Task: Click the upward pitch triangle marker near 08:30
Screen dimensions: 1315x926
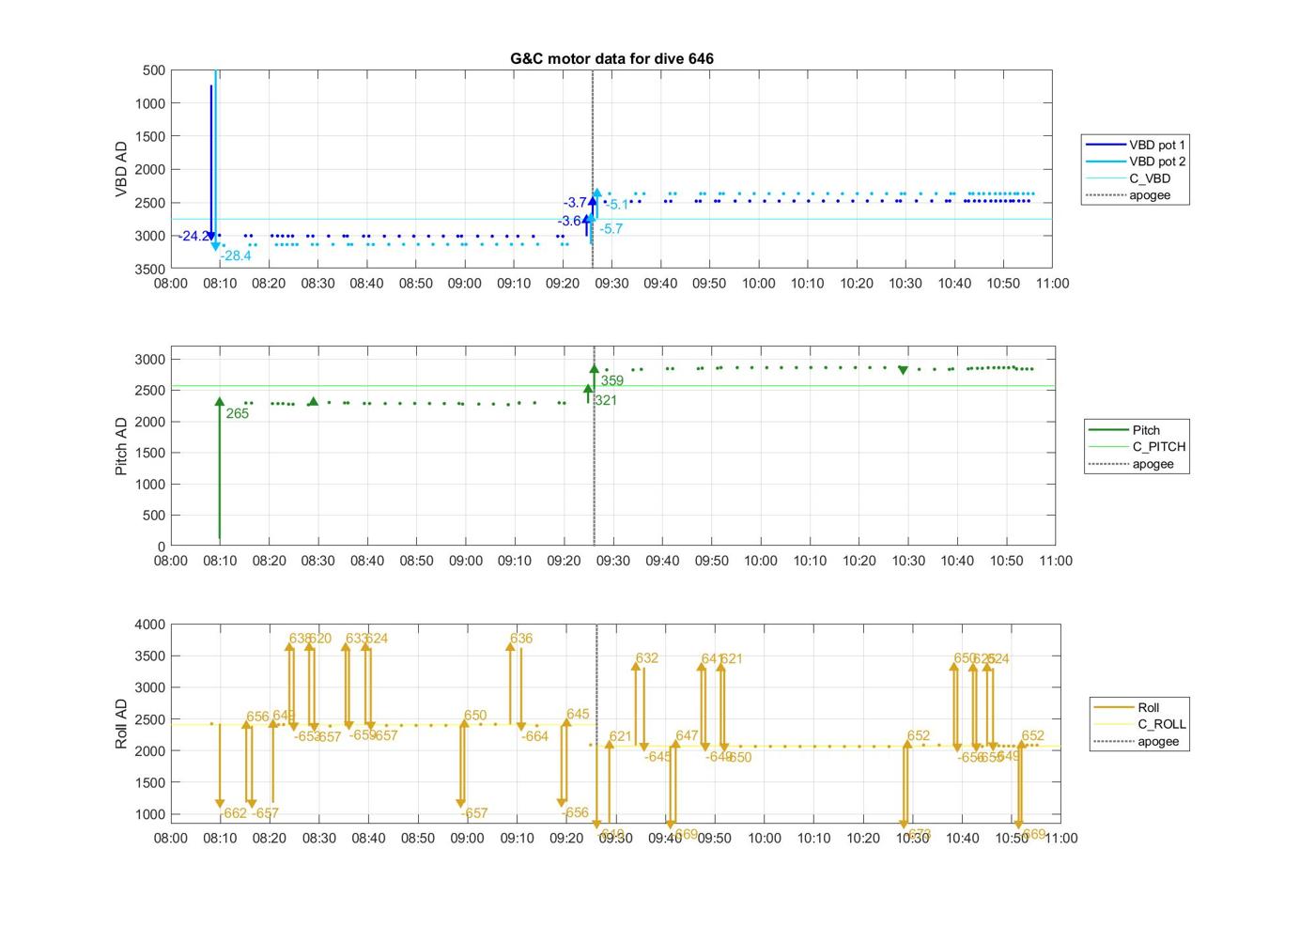Action: pos(314,402)
